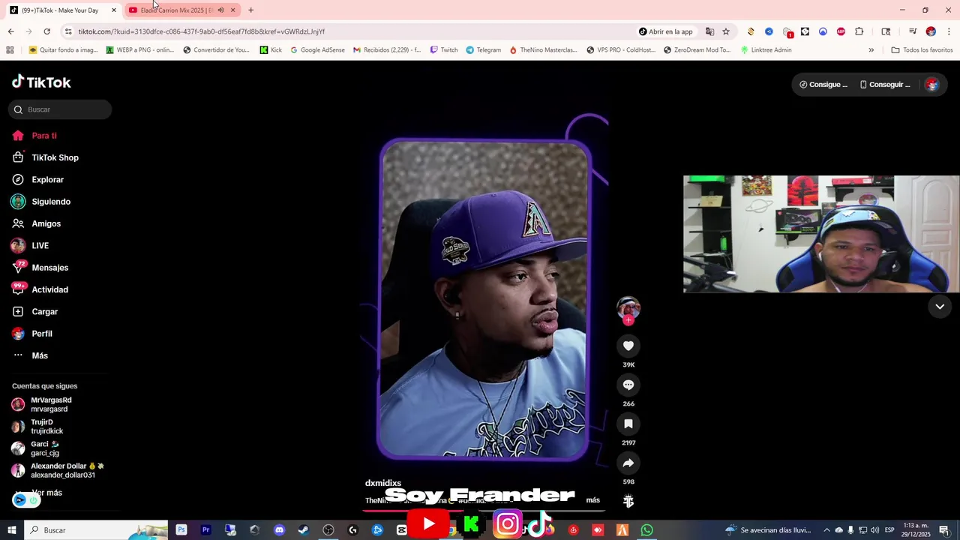Open Twitch bookmark
Viewport: 960px width, 540px height.
(x=444, y=50)
